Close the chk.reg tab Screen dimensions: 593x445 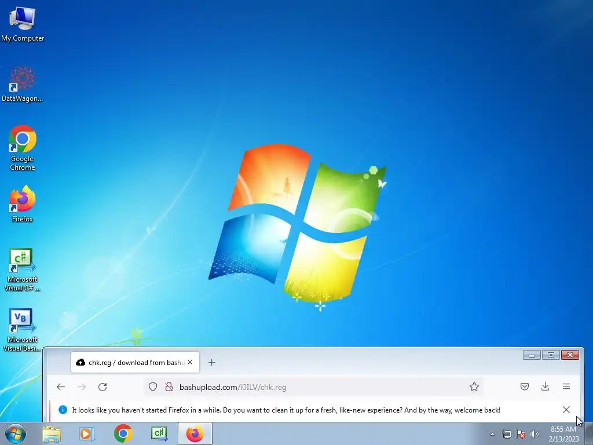pos(190,362)
